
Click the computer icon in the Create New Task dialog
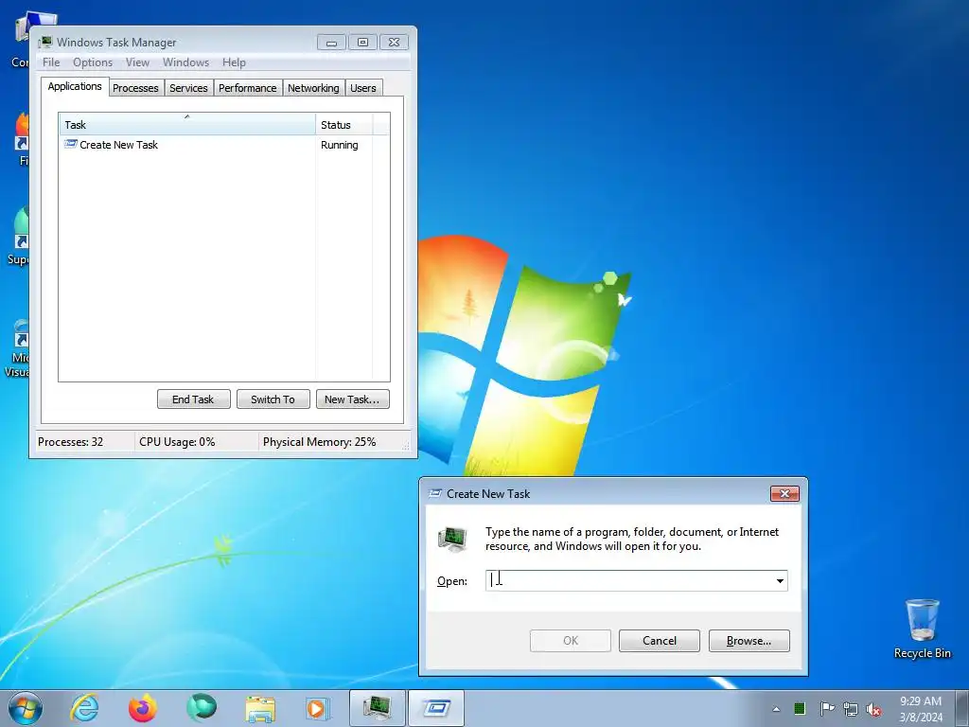tap(452, 539)
